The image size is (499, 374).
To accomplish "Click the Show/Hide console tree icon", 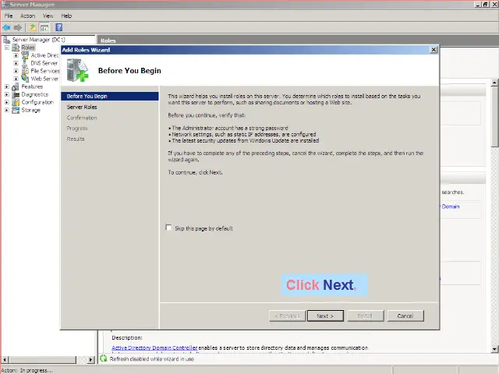I will coord(44,27).
